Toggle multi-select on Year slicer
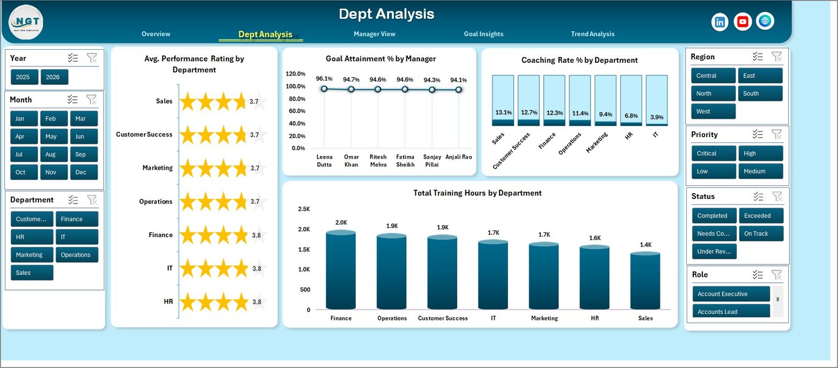The image size is (838, 368). pos(73,58)
